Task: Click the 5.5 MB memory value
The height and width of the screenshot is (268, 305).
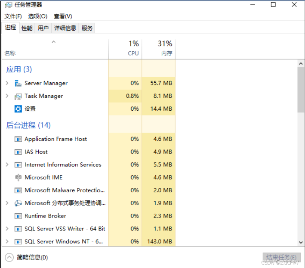Action: click(163, 165)
